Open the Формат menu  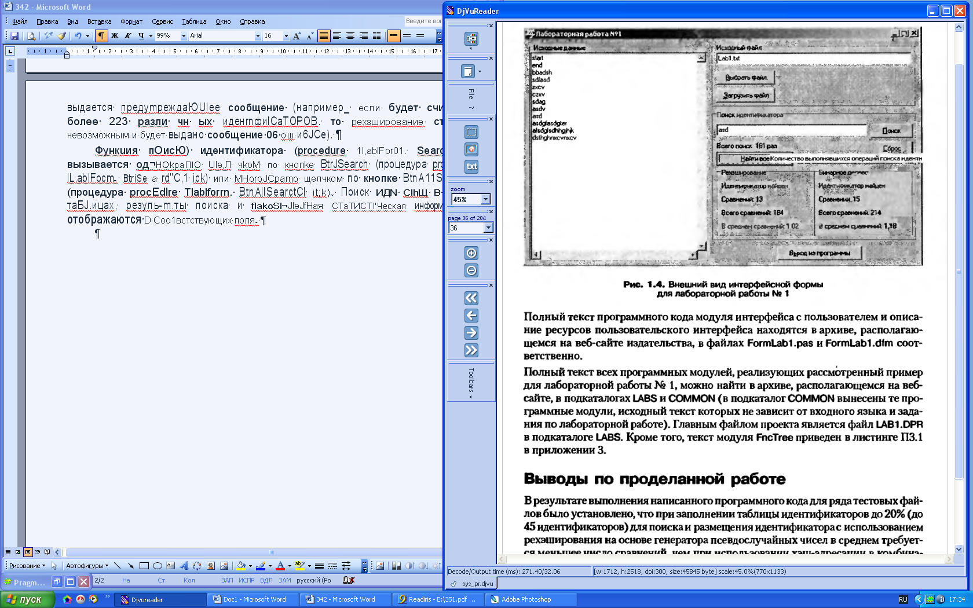click(x=131, y=21)
